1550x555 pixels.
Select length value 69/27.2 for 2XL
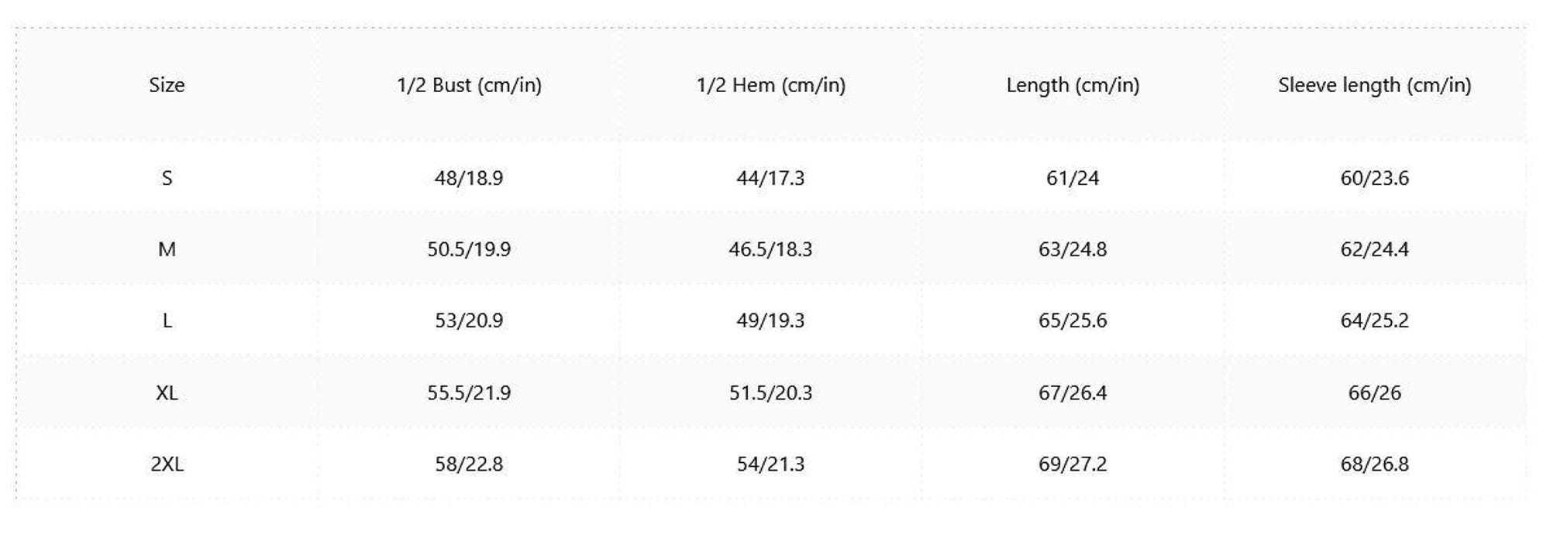click(x=1073, y=464)
